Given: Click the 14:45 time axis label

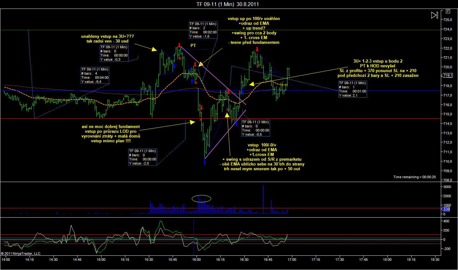Looking at the screenshot, I should 77,260.
